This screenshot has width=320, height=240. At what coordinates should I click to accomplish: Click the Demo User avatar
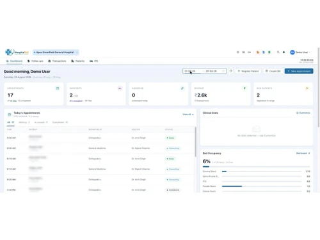tap(292, 52)
